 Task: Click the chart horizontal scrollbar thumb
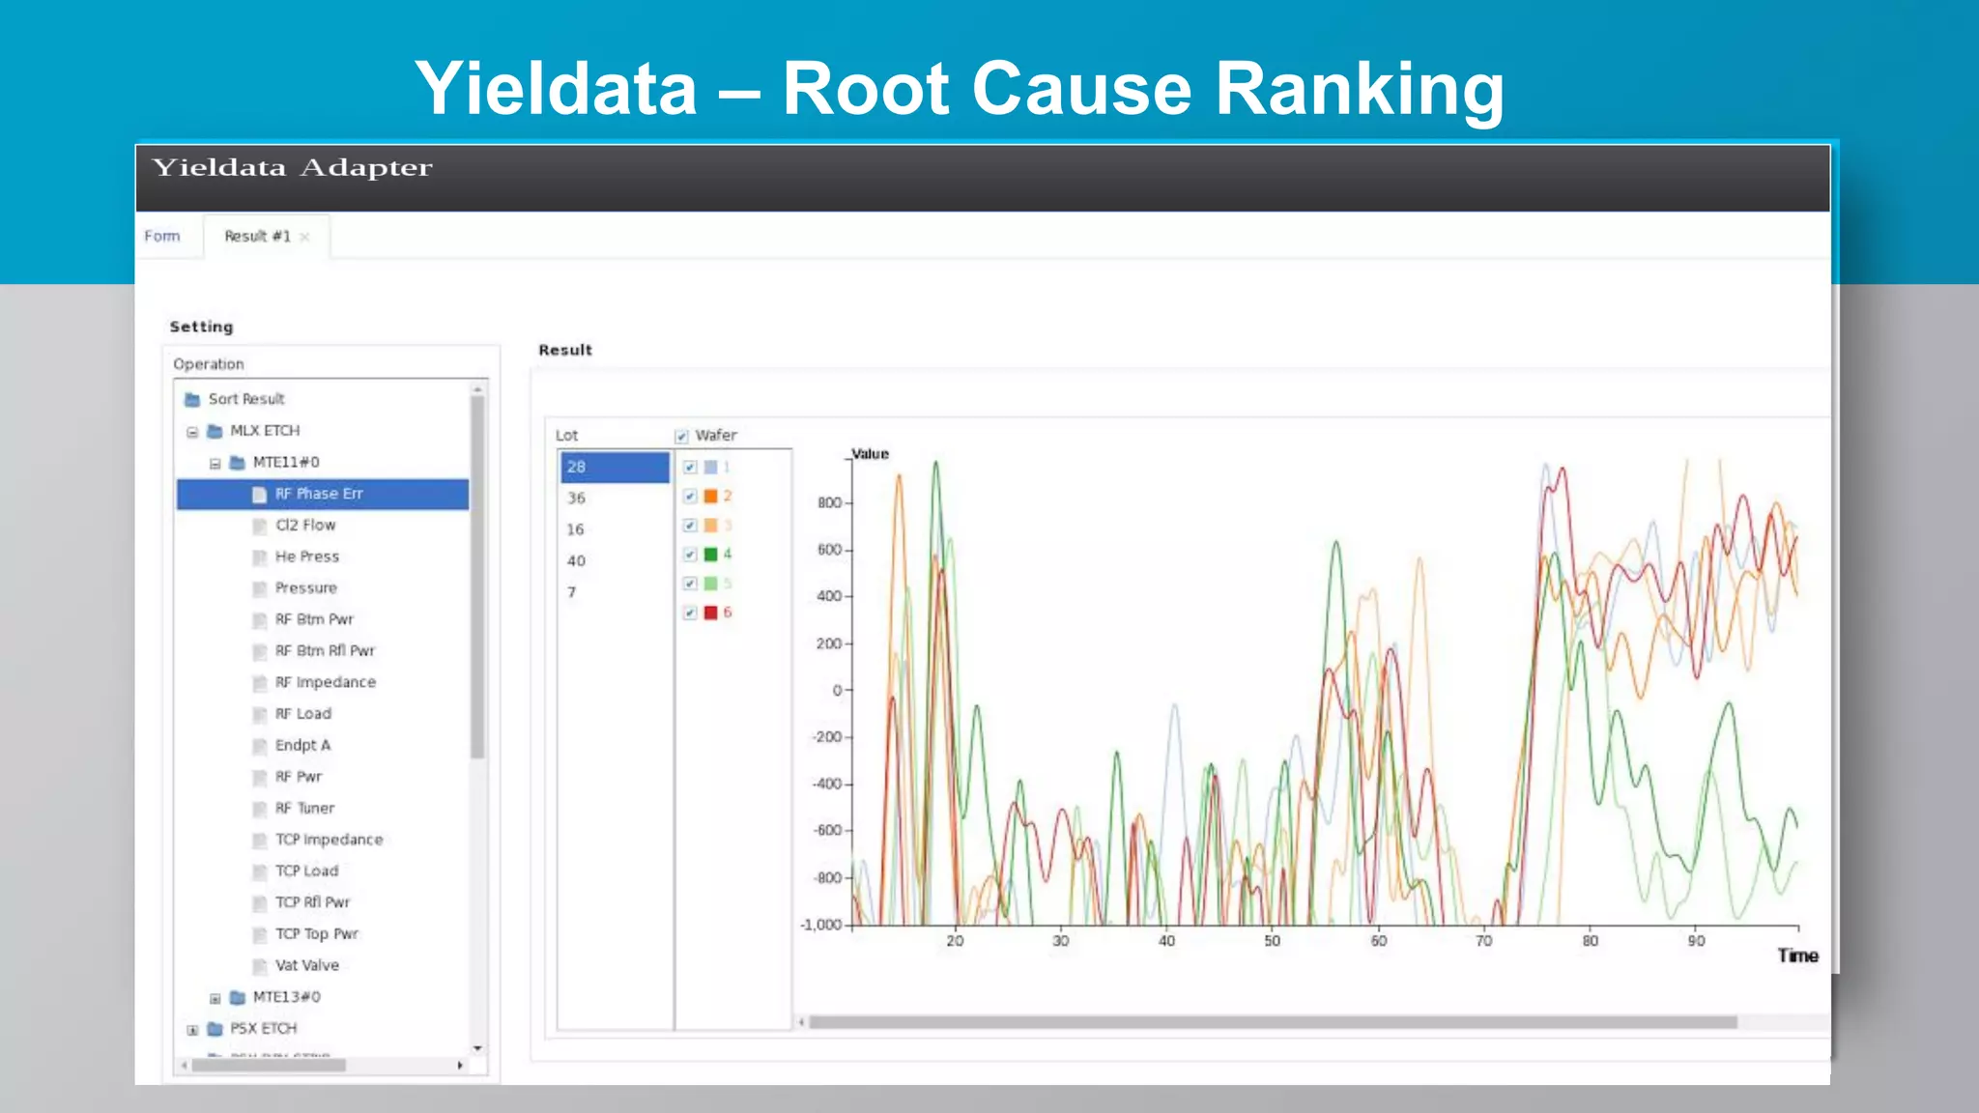click(x=1273, y=1022)
